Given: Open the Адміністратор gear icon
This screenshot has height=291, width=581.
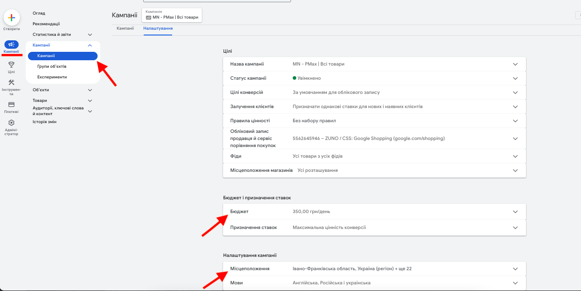Looking at the screenshot, I should [x=12, y=123].
